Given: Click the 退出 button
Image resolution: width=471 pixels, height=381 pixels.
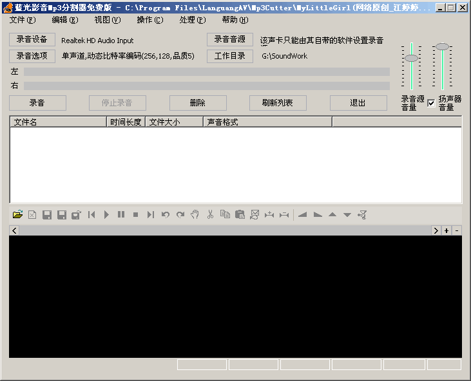Looking at the screenshot, I should pos(358,103).
